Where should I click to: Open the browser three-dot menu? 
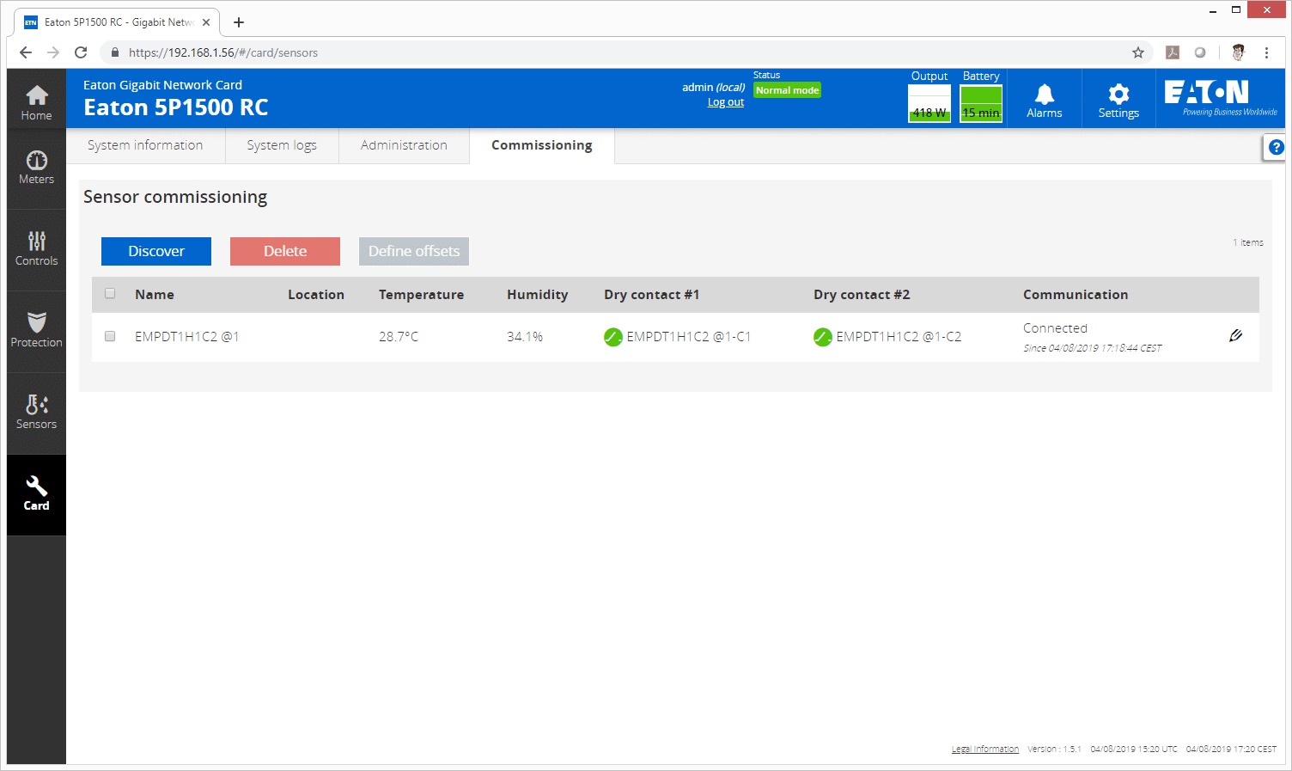[1266, 52]
